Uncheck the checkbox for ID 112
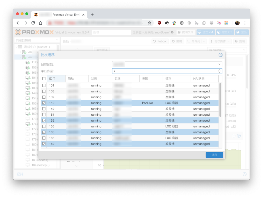This screenshot has width=263, height=197. click(44, 103)
